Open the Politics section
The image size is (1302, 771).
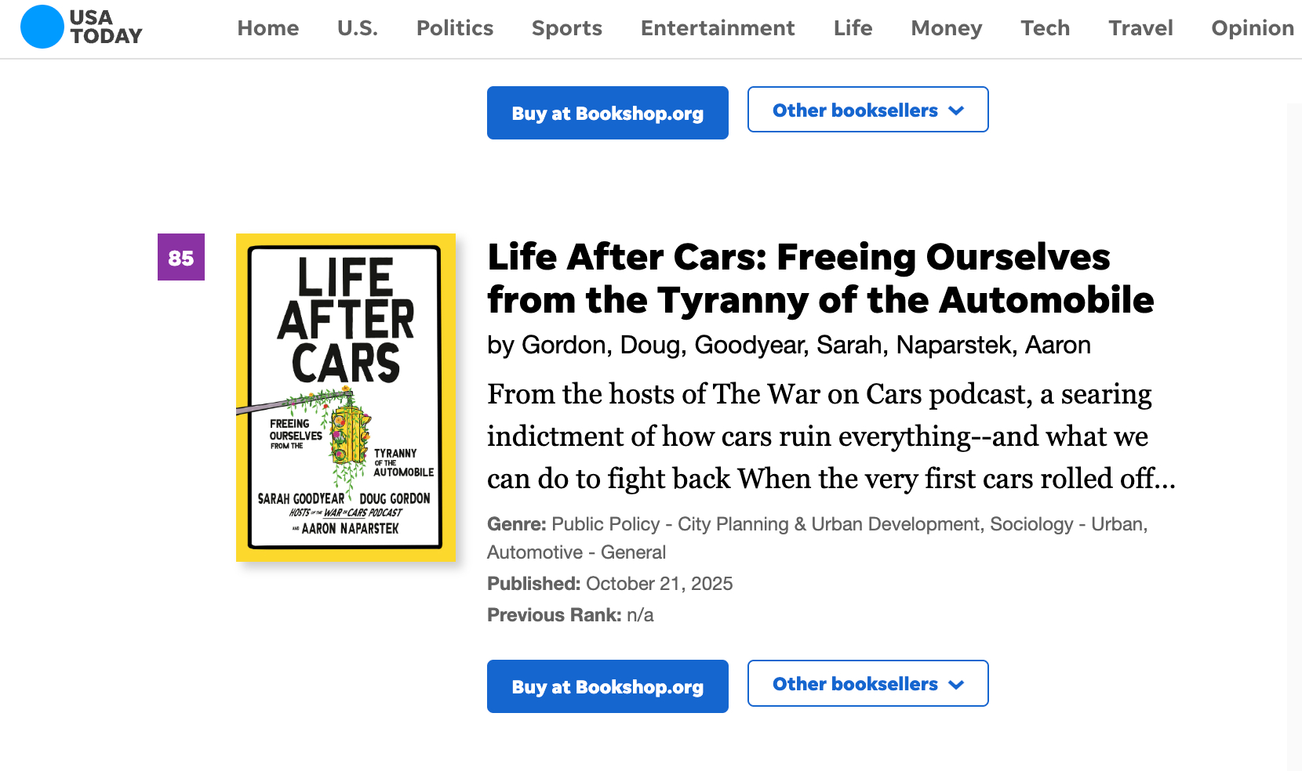pyautogui.click(x=455, y=28)
